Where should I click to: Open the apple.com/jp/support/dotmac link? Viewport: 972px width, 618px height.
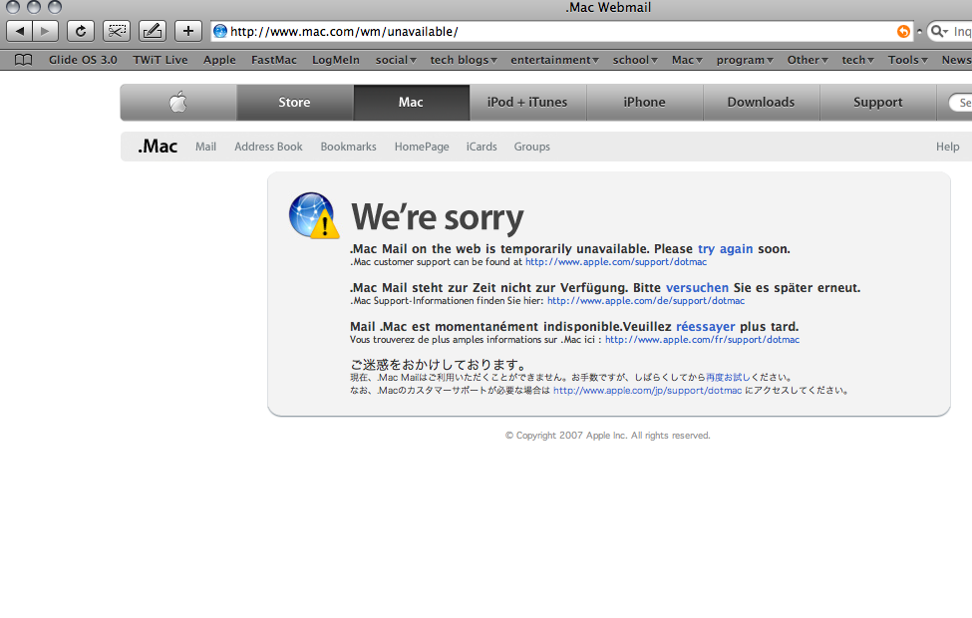pos(648,391)
